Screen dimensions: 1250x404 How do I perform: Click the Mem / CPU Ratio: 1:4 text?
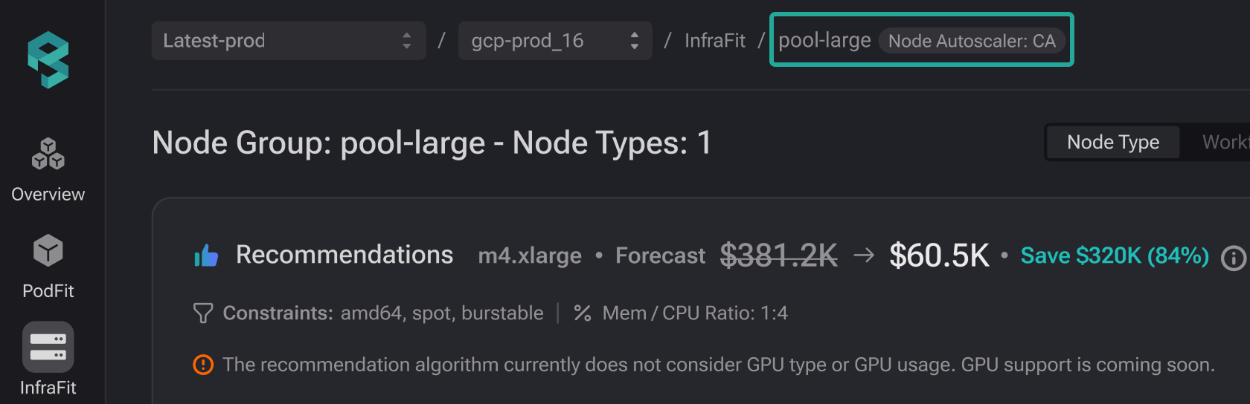pyautogui.click(x=695, y=313)
